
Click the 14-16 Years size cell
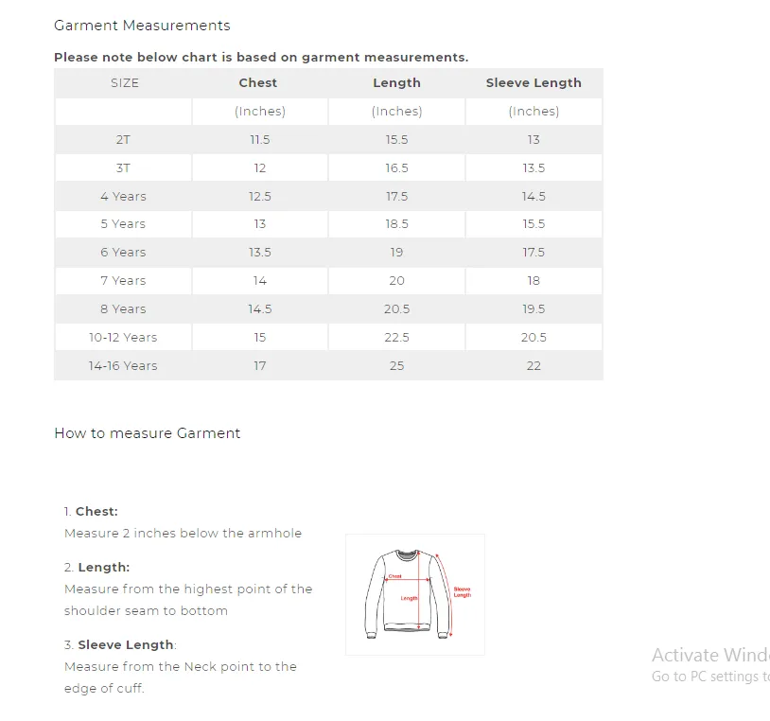click(123, 366)
